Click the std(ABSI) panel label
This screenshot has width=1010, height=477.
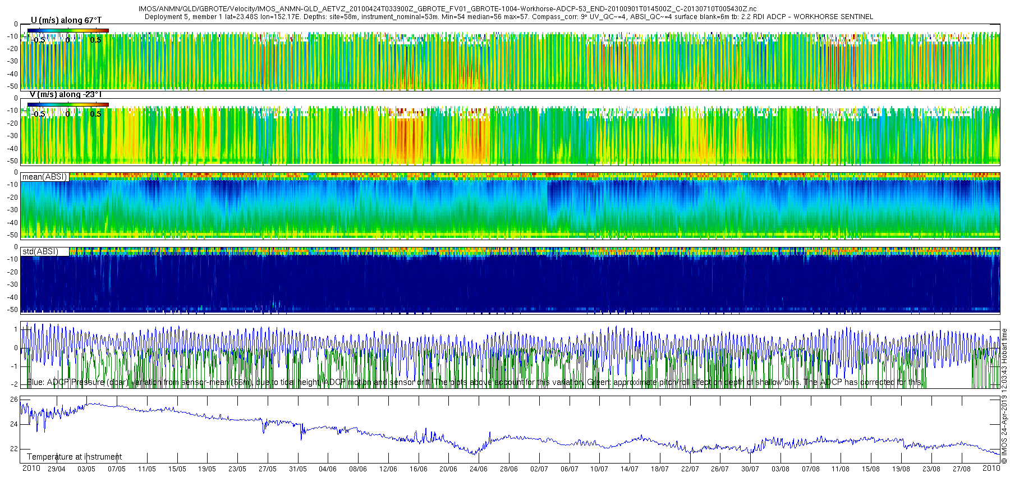click(x=40, y=251)
